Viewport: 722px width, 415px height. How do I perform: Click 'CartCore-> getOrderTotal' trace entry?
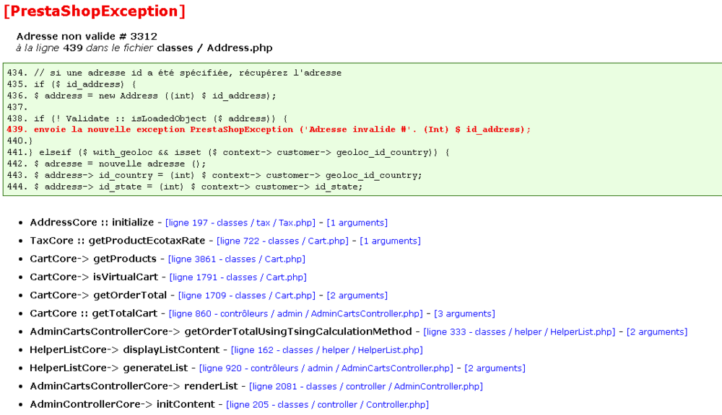click(98, 295)
